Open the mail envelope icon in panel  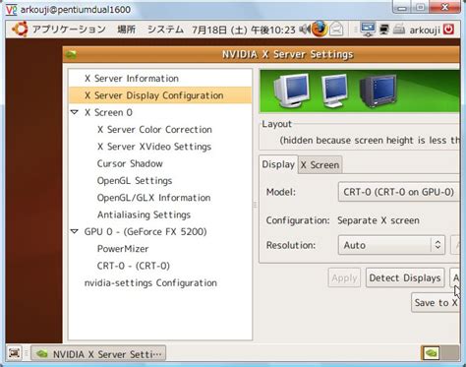tap(336, 30)
